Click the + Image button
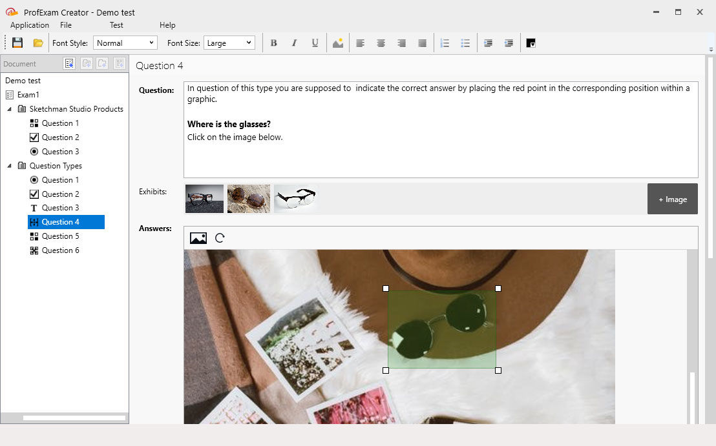The height and width of the screenshot is (446, 716). point(672,199)
